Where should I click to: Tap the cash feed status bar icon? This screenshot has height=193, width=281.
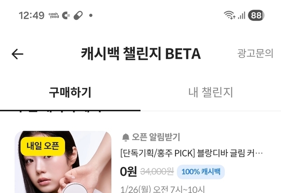[54, 15]
